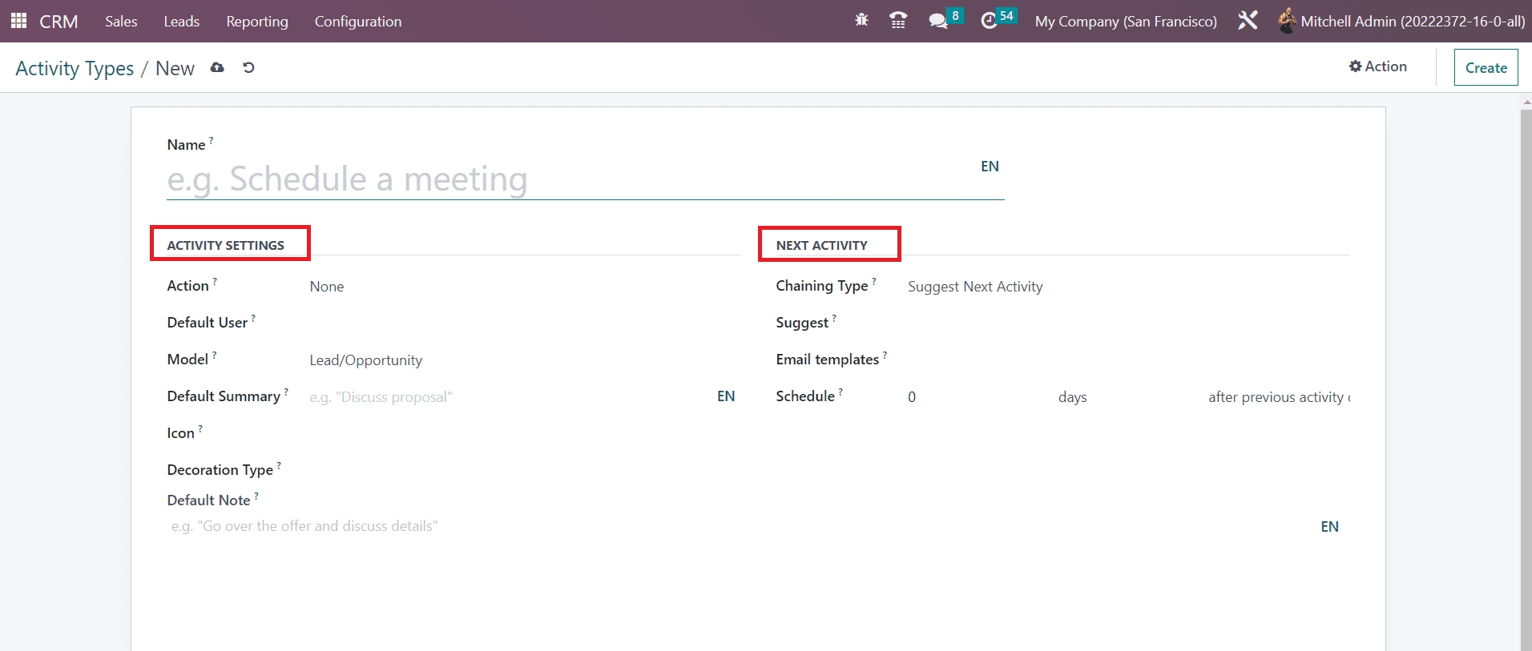
Task: Save record manually with cloud icon
Action: click(x=217, y=68)
